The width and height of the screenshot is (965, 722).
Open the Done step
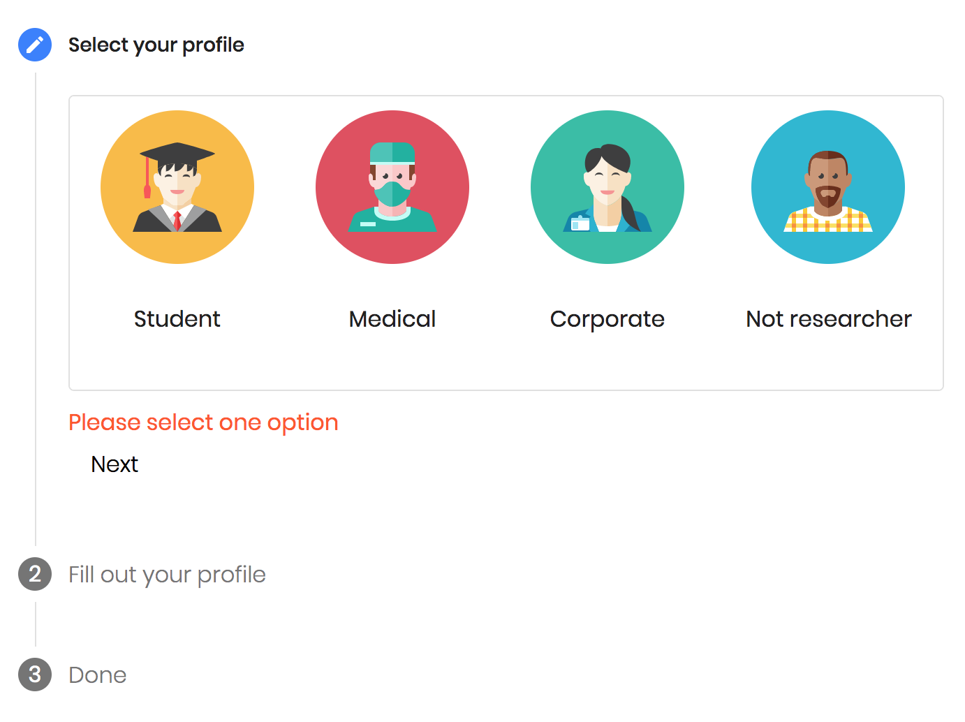click(x=98, y=675)
